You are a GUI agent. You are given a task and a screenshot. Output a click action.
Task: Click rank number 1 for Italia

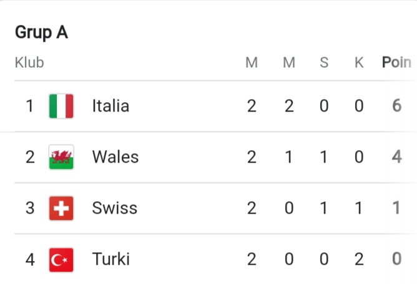click(x=30, y=106)
